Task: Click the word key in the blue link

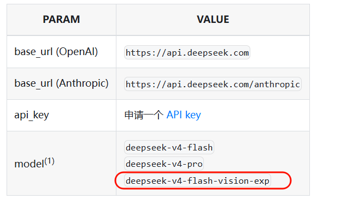Action: tap(193, 116)
